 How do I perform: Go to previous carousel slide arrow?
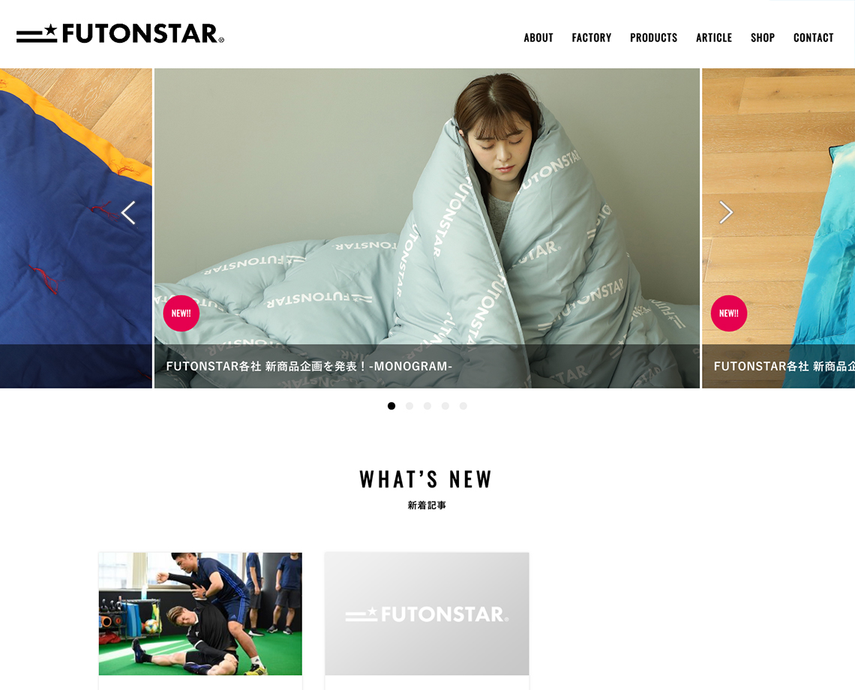click(x=129, y=213)
